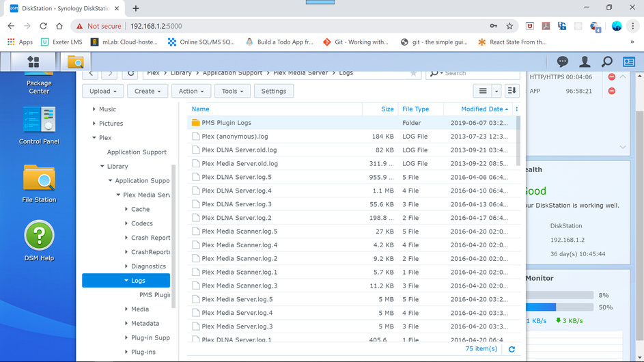Expand the Music folder in tree
Screen dimensions: 644x362
[x=94, y=109]
